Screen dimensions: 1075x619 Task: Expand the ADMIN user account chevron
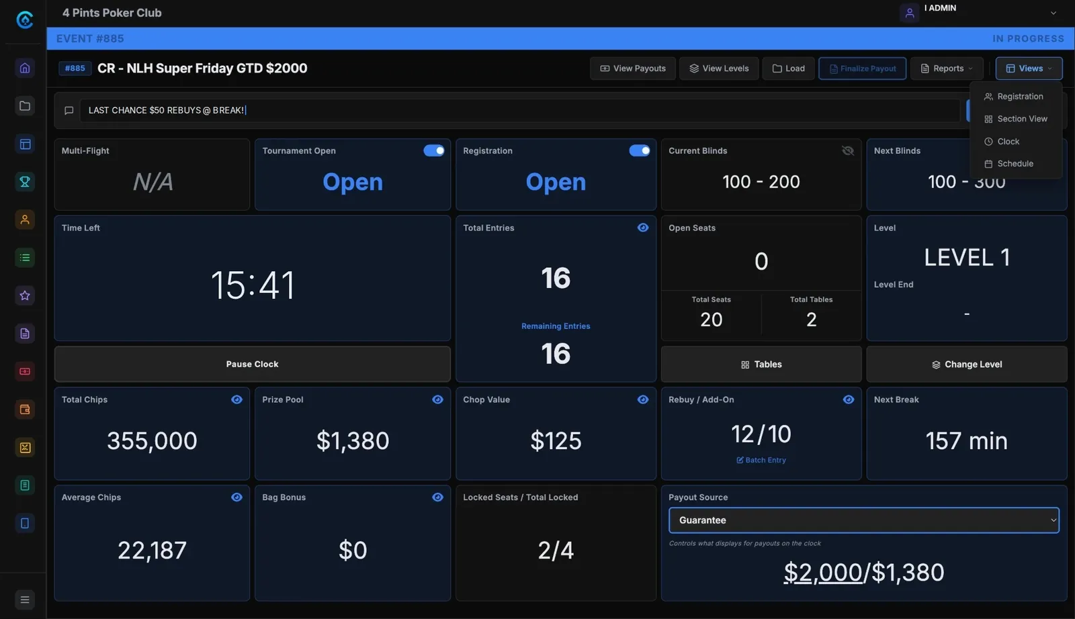[x=1053, y=13]
